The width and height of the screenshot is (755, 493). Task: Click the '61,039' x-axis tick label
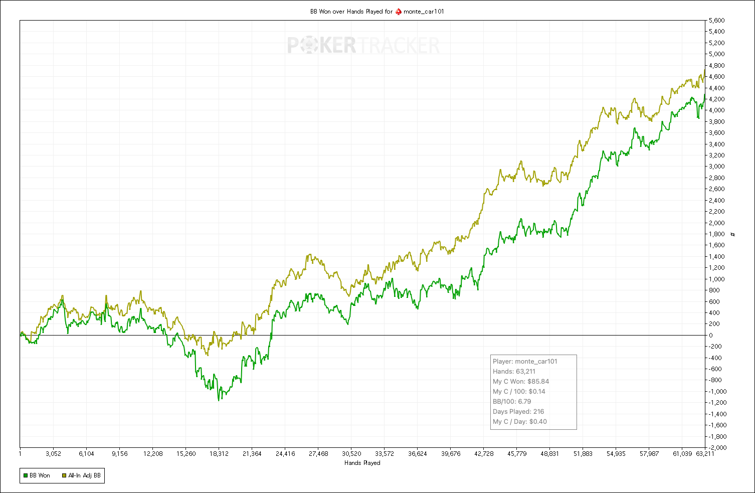click(x=682, y=454)
